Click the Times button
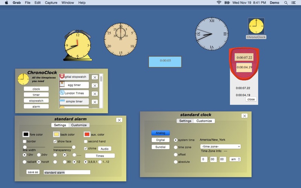This screenshot has height=188, width=301. click(100, 156)
